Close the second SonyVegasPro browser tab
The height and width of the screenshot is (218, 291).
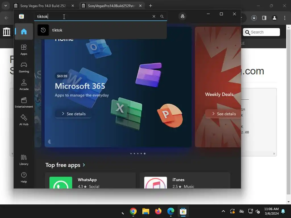tap(140, 6)
